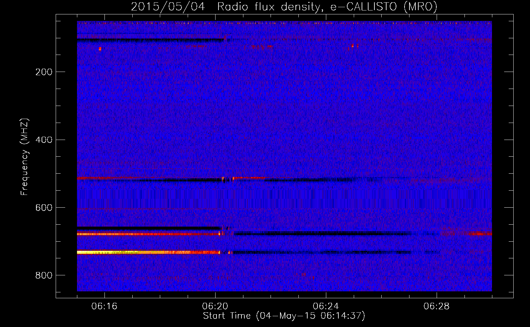530x327 pixels.
Task: Click the 'Frequency (MHZ)' axis label
Action: click(25, 157)
